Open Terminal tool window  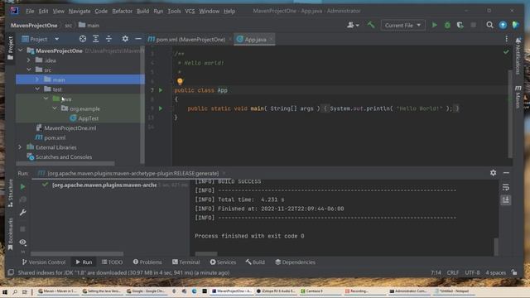pyautogui.click(x=185, y=262)
